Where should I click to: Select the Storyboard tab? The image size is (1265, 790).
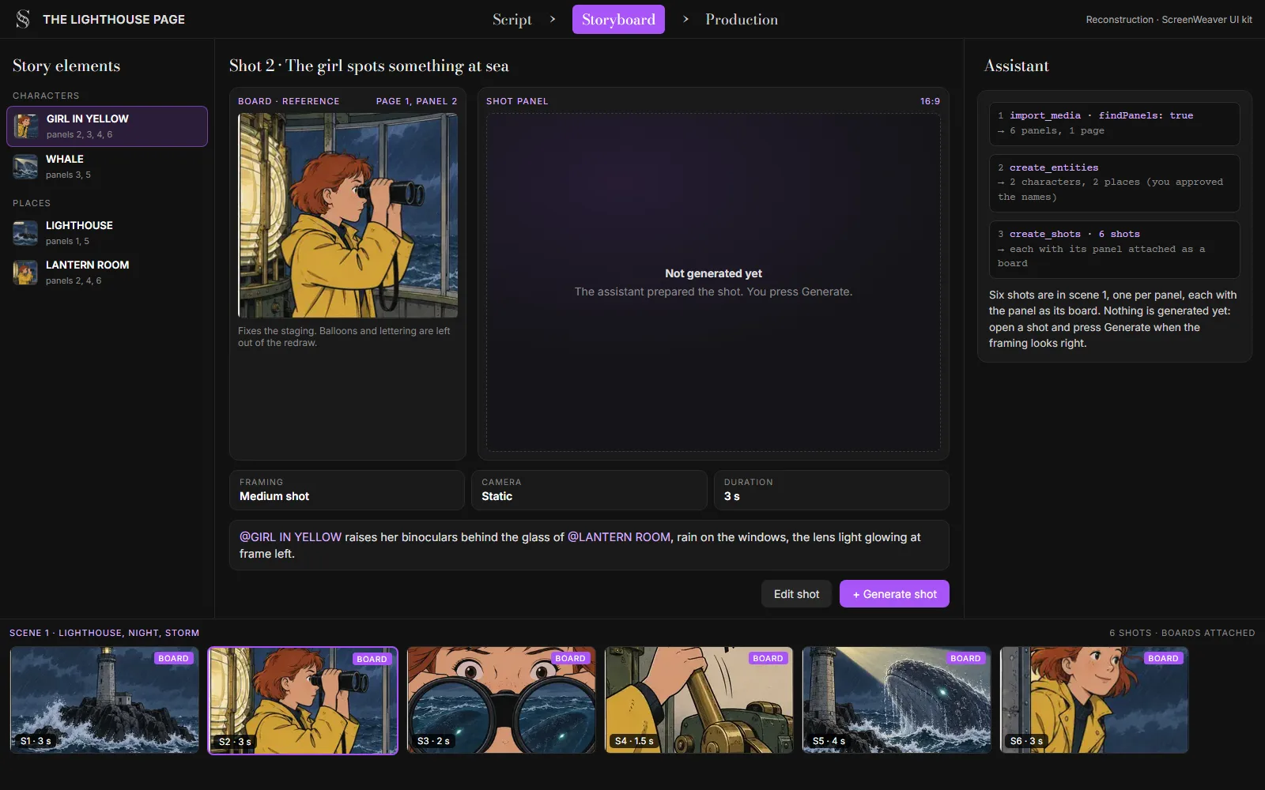(618, 19)
